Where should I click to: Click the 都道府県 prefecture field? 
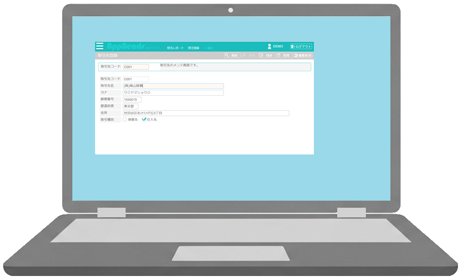point(130,106)
